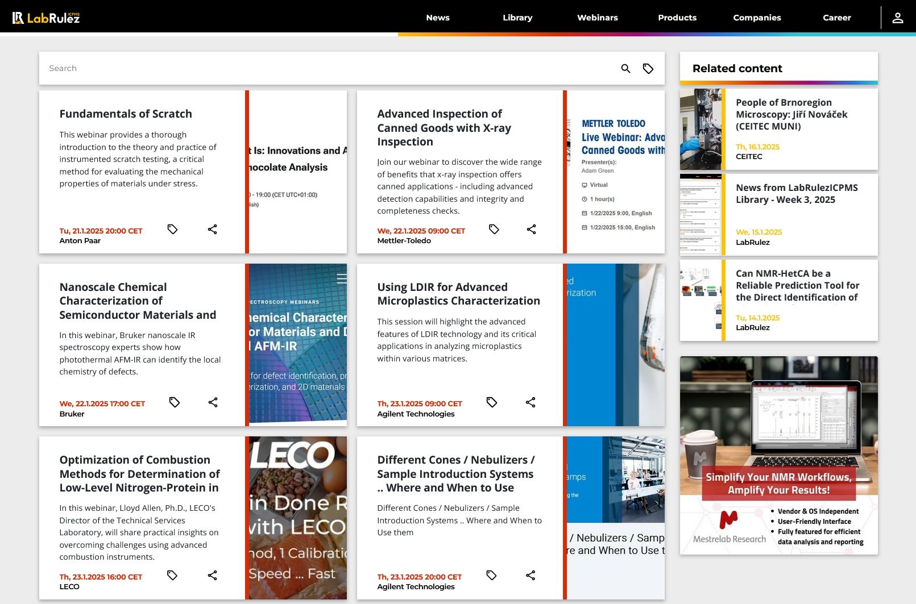The image size is (916, 604).
Task: Click the Mettler-Toledo company name
Action: pos(404,241)
